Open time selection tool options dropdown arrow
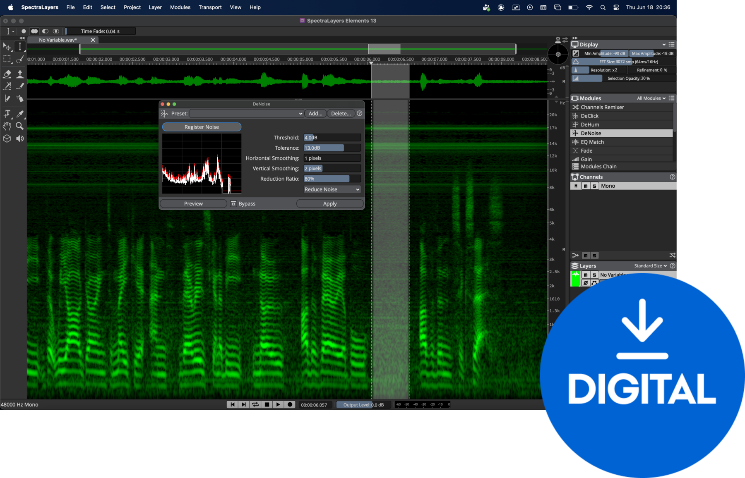 click(13, 31)
